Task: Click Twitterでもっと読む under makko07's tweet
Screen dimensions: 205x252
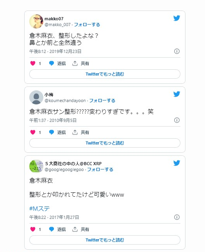Action: click(x=105, y=74)
